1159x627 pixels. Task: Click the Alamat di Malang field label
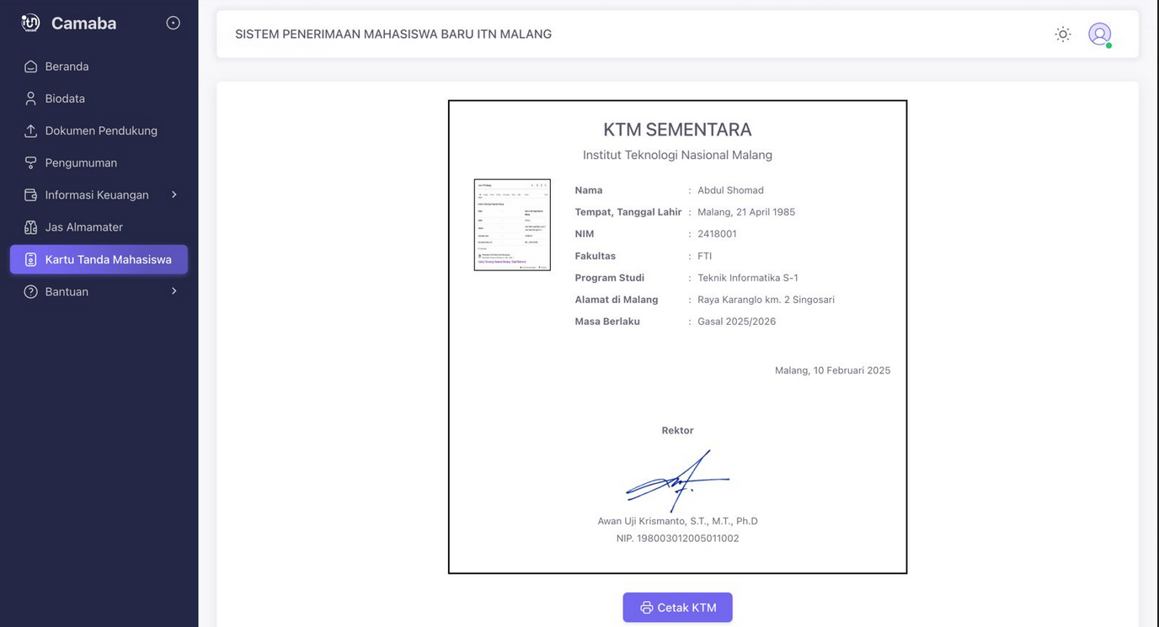(x=617, y=300)
